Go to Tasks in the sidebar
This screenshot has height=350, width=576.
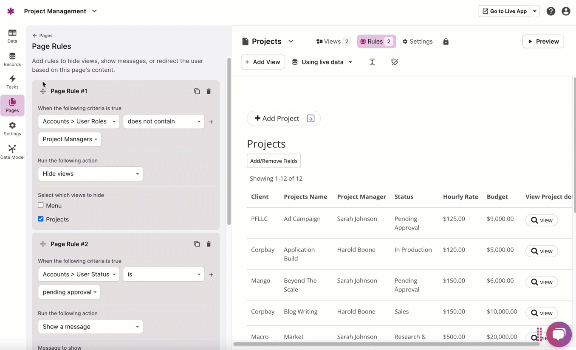[12, 82]
